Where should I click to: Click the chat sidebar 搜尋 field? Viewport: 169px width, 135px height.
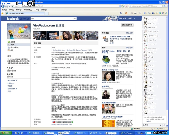coord(151,125)
